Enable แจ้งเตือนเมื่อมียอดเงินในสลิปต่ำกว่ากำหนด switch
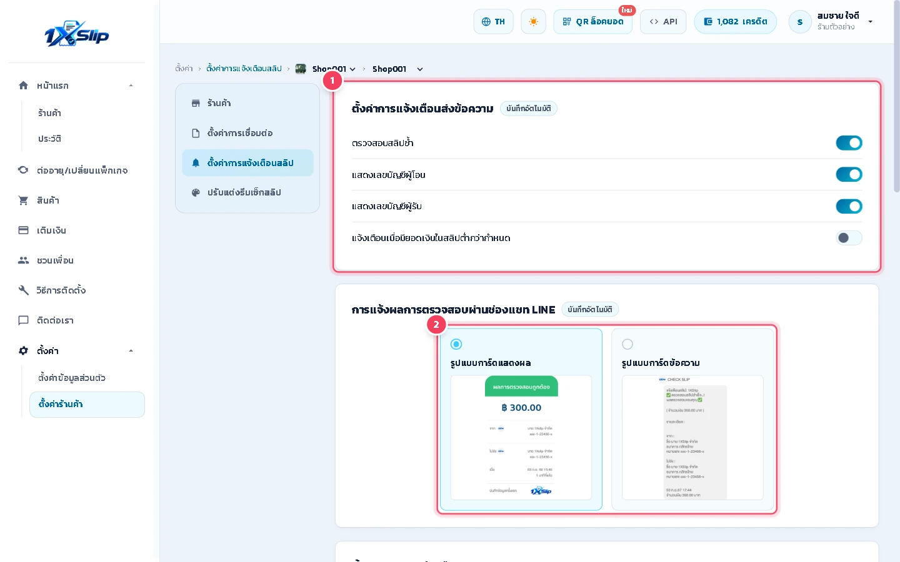Viewport: 900px width, 562px height. tap(849, 238)
